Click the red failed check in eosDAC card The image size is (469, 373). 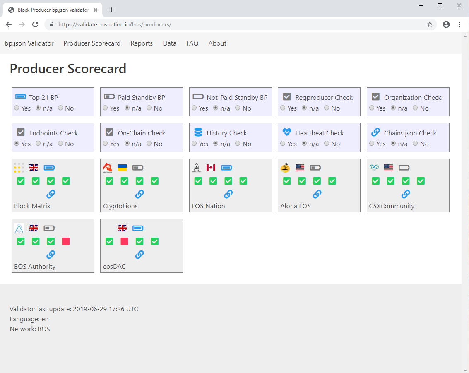pos(125,241)
